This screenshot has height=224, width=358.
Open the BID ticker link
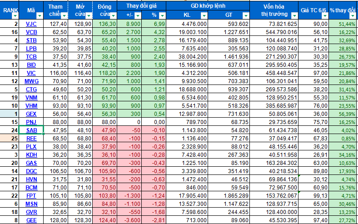point(31,65)
